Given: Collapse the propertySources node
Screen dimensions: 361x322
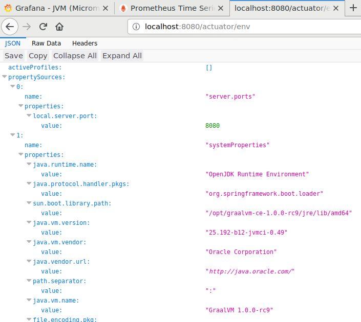Looking at the screenshot, I should [x=5, y=77].
